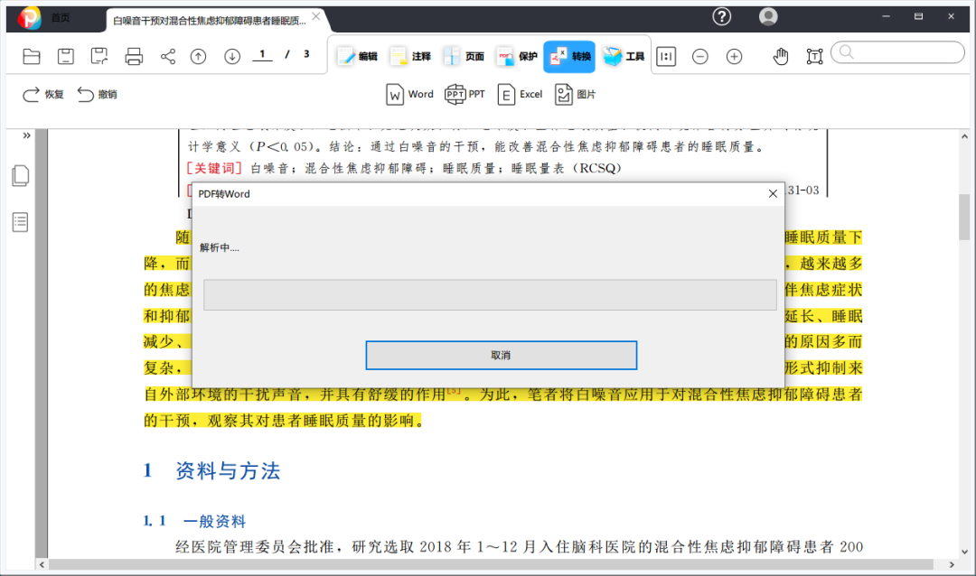Close the PDF转Word dialog

(x=773, y=194)
